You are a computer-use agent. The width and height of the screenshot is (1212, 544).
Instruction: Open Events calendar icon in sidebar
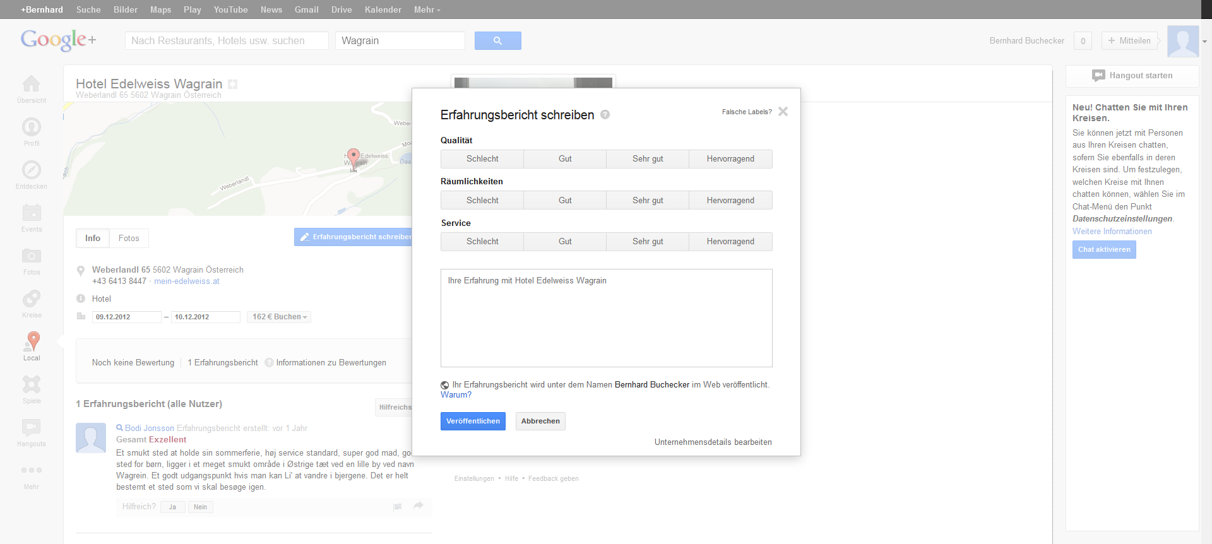pos(32,213)
